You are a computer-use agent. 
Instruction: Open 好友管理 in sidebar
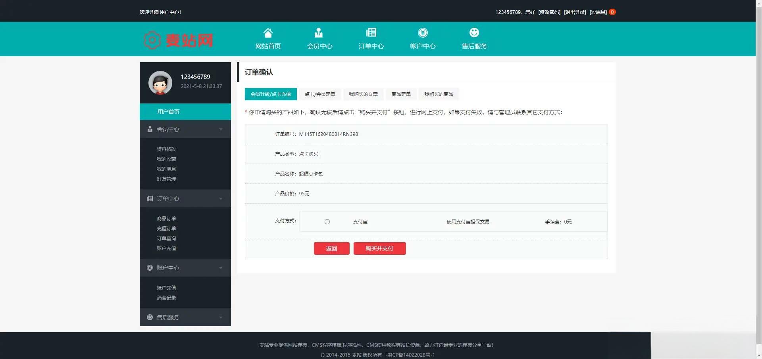point(166,179)
